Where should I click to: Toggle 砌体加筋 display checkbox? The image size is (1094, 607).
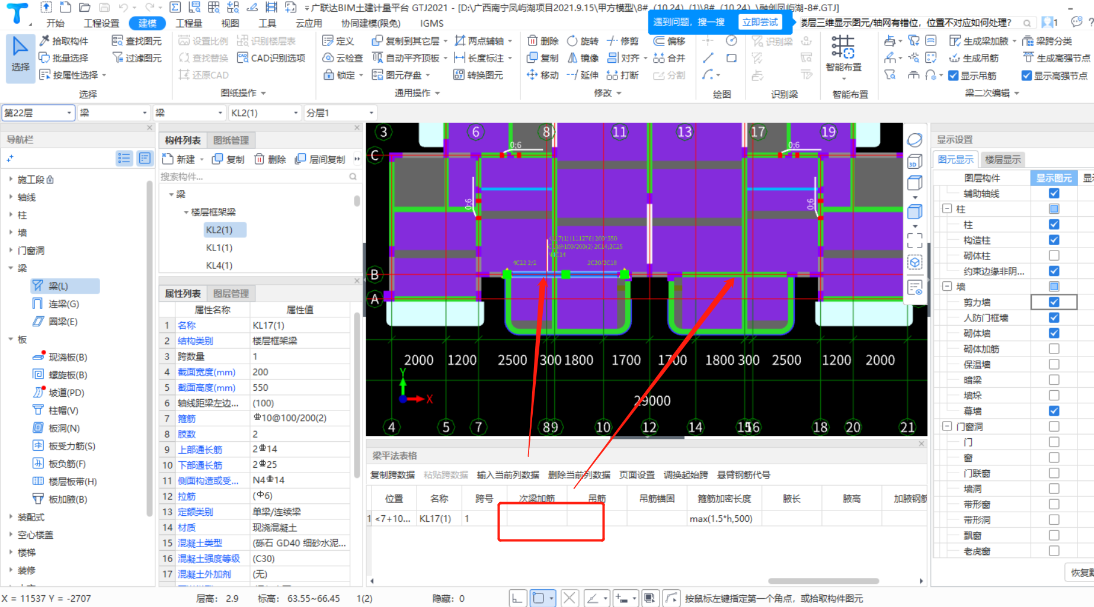(1054, 349)
